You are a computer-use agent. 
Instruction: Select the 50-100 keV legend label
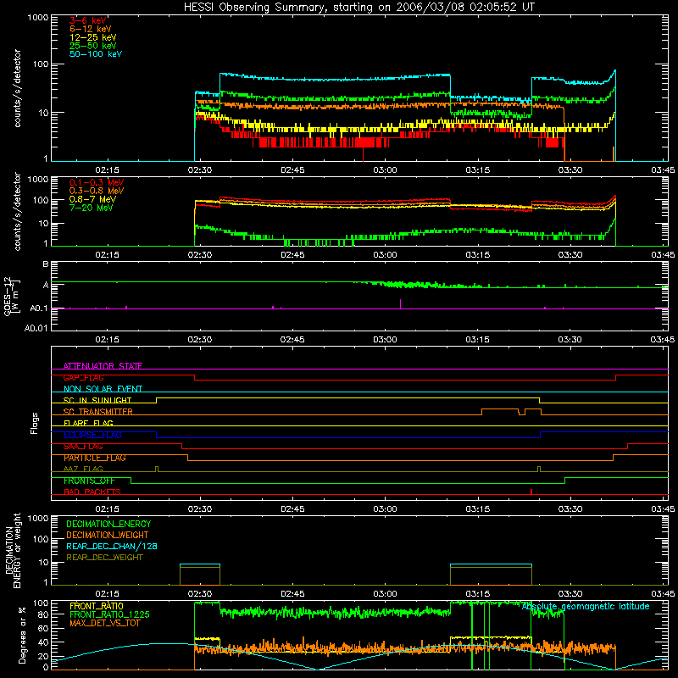click(x=96, y=54)
